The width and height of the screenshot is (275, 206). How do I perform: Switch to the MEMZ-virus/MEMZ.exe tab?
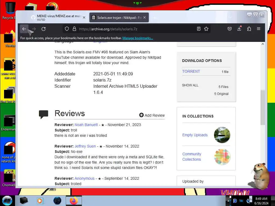tap(58, 17)
